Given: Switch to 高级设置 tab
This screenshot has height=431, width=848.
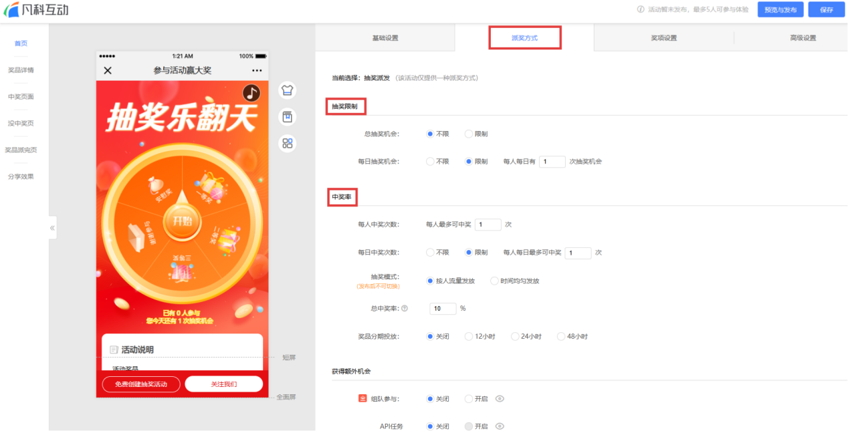Looking at the screenshot, I should (803, 38).
